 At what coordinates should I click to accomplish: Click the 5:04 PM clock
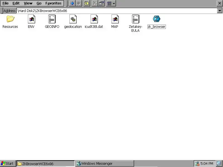tap(207, 164)
